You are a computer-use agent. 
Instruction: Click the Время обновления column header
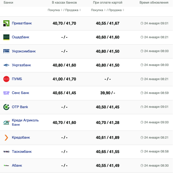coord(154,2)
